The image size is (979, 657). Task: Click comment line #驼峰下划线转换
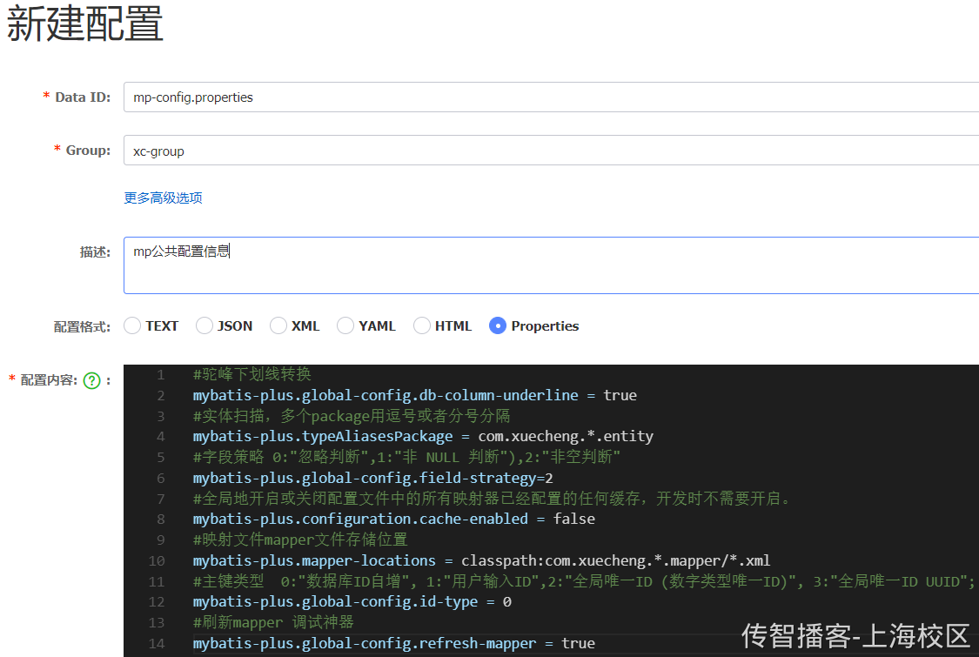pyautogui.click(x=252, y=374)
